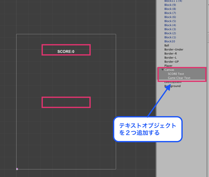The image size is (209, 177).
Task: Select Game Clear Text in the hierarchy
Action: 179,78
